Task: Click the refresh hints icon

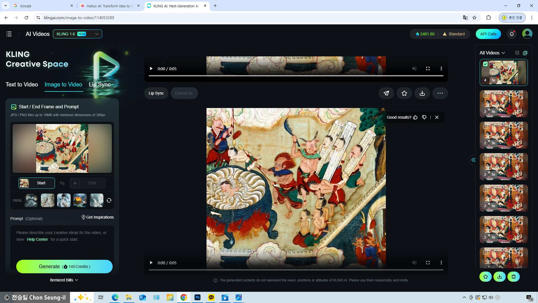Action: click(109, 200)
